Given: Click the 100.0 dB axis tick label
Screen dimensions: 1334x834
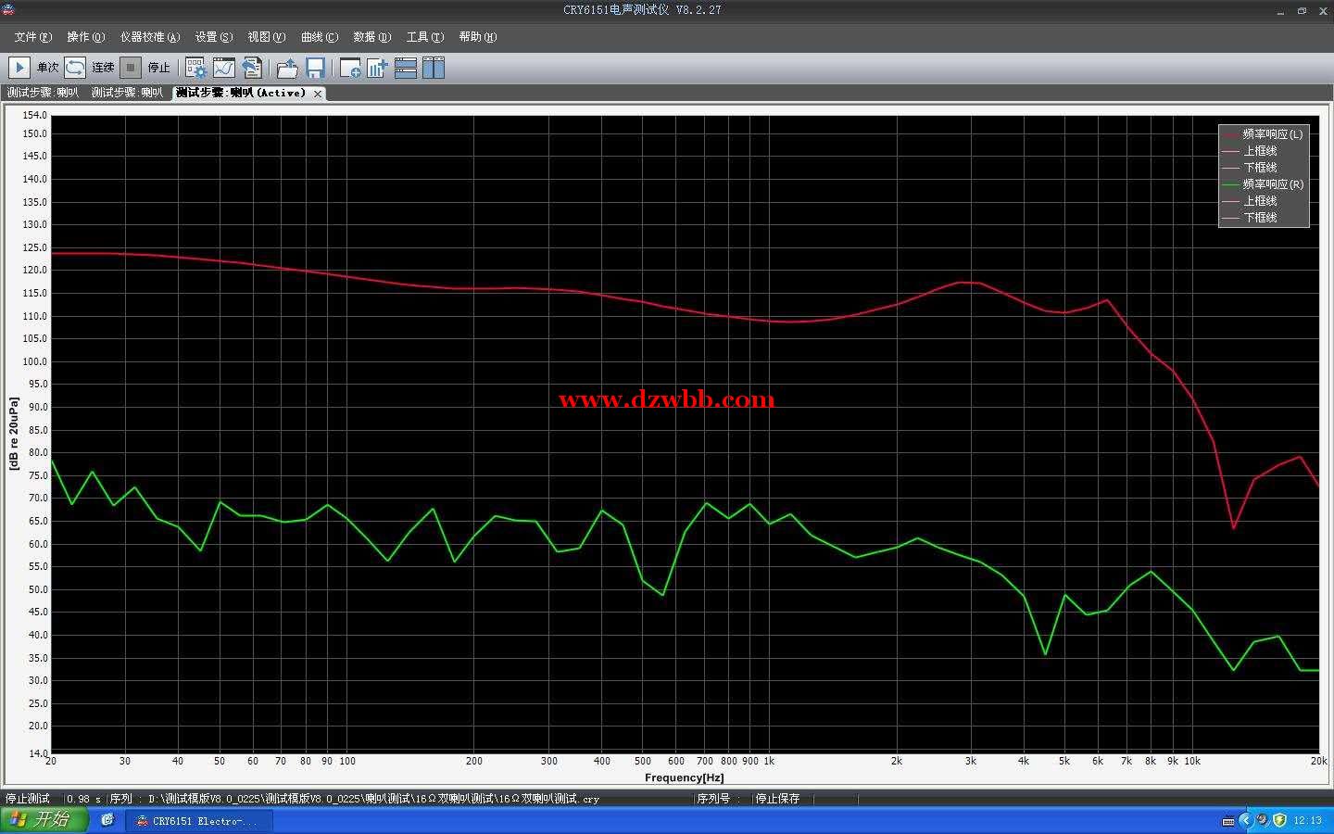Looking at the screenshot, I should pos(35,361).
